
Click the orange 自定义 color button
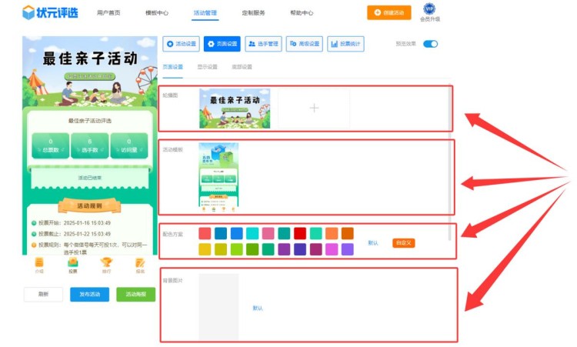403,242
